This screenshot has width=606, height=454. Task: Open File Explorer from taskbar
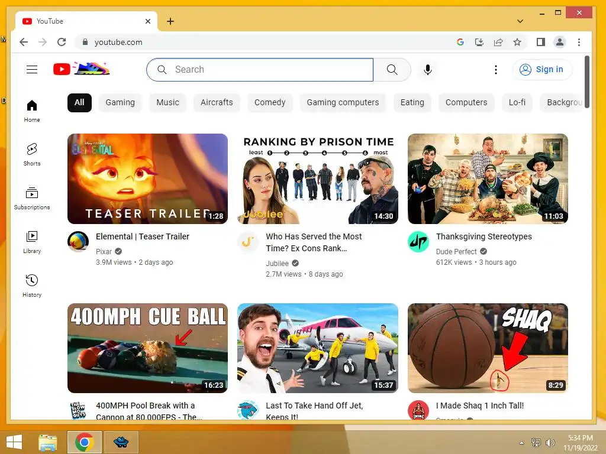48,442
